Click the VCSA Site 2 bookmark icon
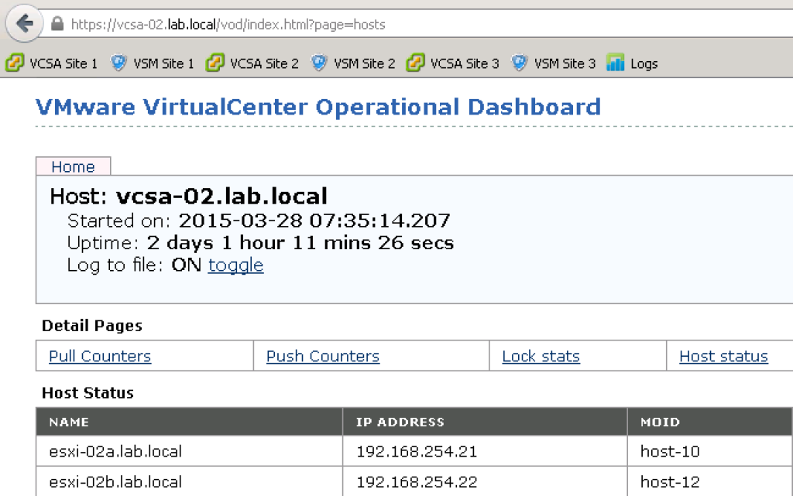This screenshot has width=793, height=496. 215,63
